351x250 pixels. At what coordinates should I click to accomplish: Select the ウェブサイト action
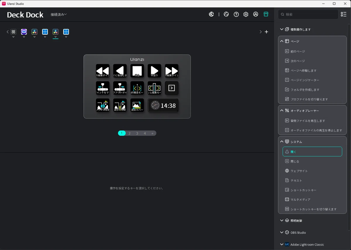[x=312, y=171]
